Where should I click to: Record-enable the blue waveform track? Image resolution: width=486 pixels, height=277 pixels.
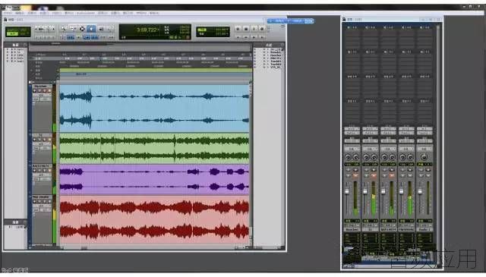click(x=35, y=91)
